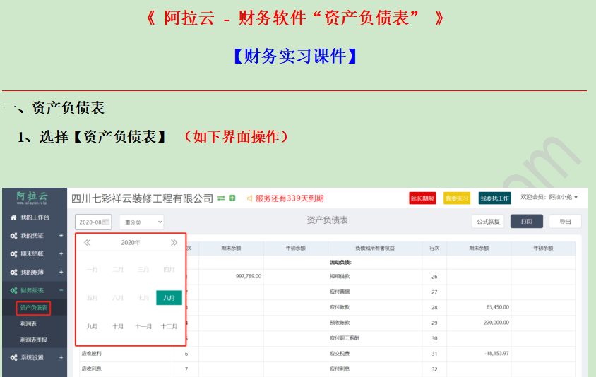This screenshot has width=596, height=377.
Task: Click the gears icon beside 系统设置
Action: [13, 358]
